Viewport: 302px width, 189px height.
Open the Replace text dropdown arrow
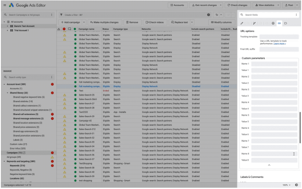(x=192, y=22)
